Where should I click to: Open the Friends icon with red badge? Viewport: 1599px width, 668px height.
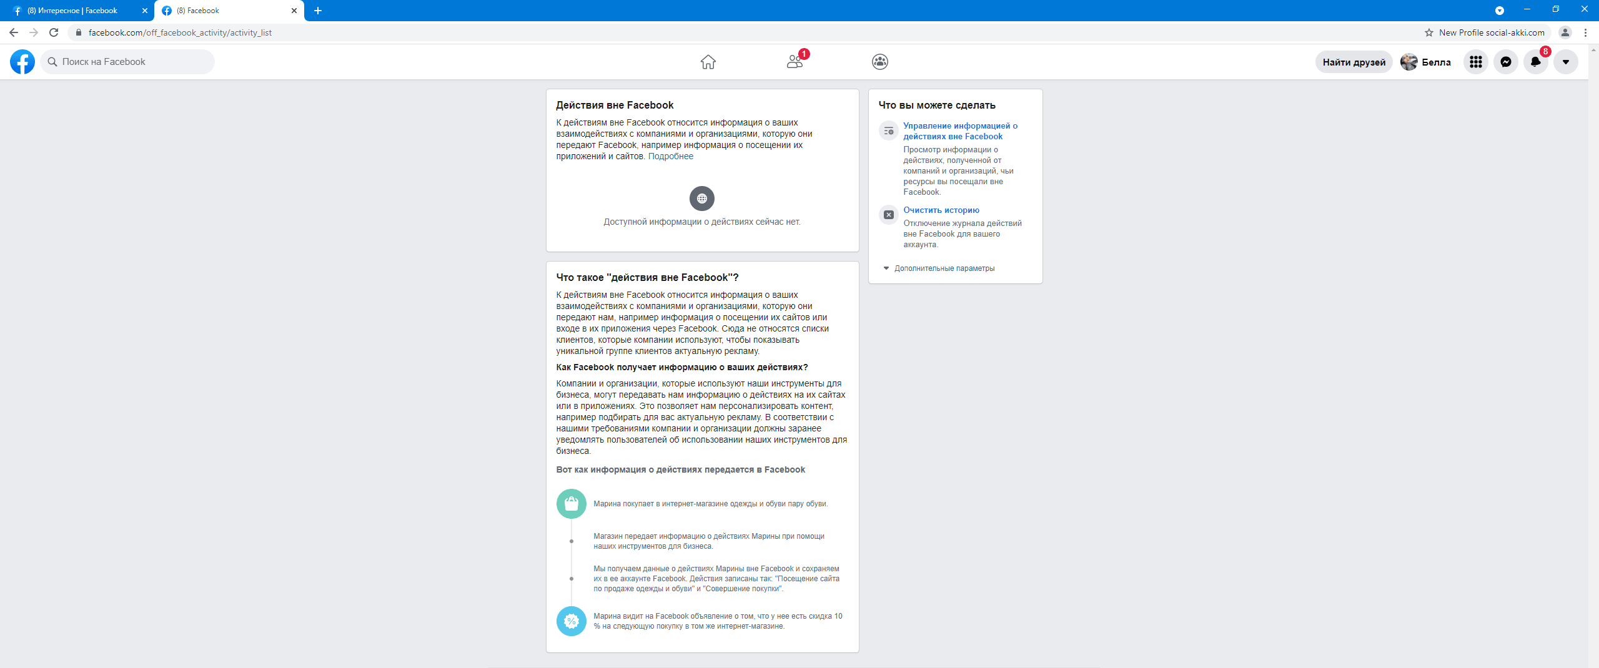pos(795,61)
